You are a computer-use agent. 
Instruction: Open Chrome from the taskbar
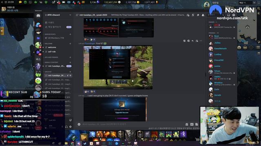(x=73, y=143)
